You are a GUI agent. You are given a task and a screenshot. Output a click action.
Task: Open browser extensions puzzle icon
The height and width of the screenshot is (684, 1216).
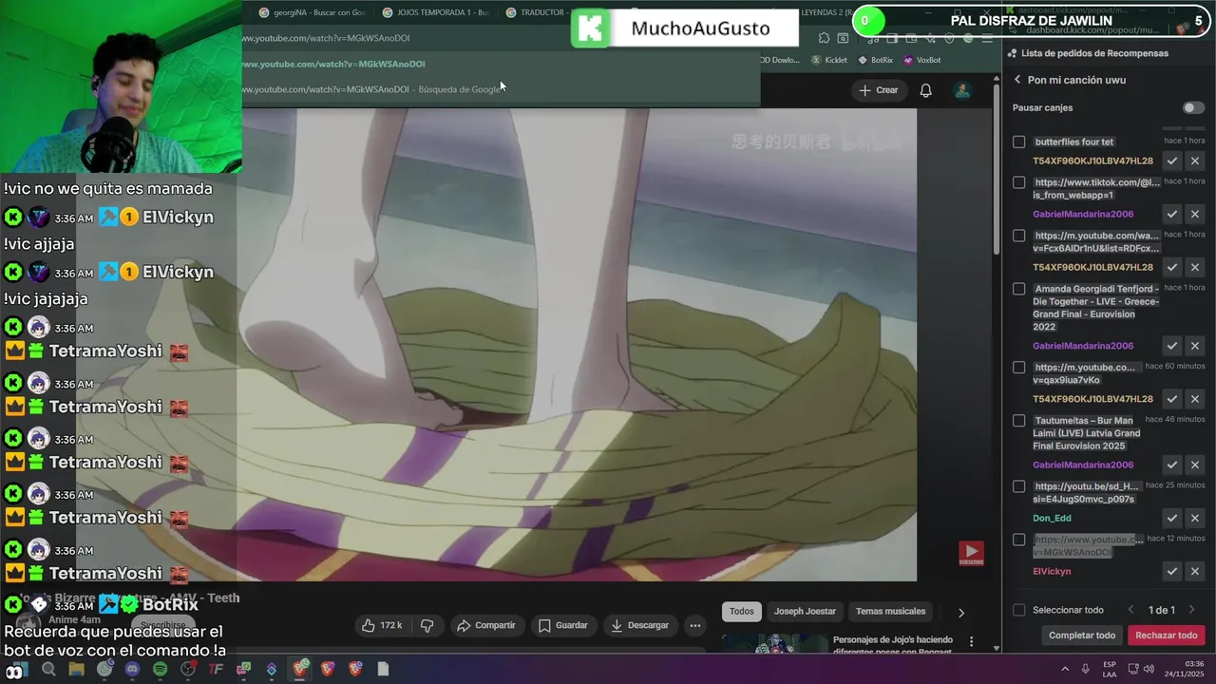point(824,38)
